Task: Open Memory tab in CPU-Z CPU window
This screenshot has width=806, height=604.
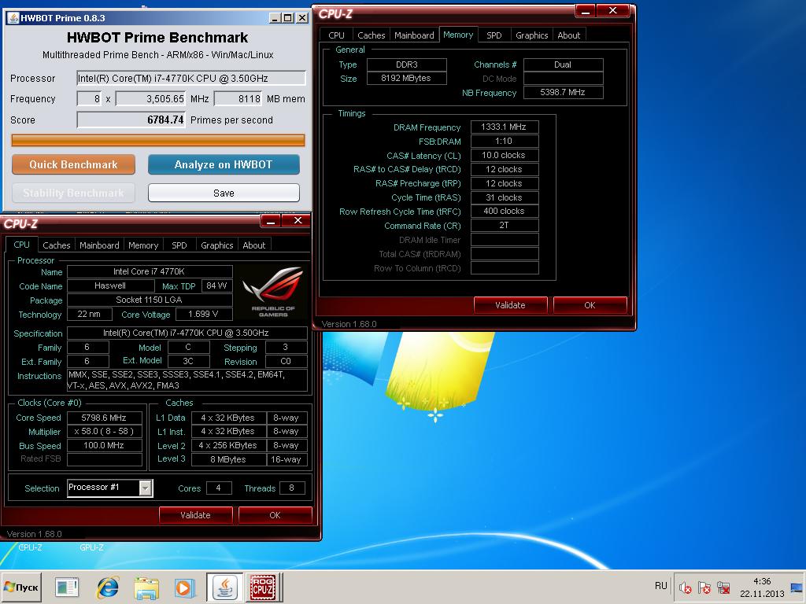Action: pyautogui.click(x=143, y=245)
